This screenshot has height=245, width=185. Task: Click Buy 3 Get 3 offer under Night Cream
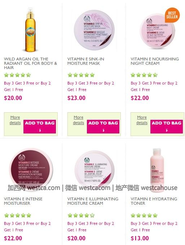(x=154, y=86)
